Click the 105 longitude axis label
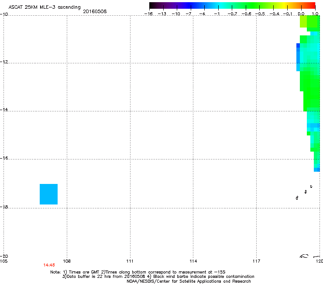 [3, 261]
